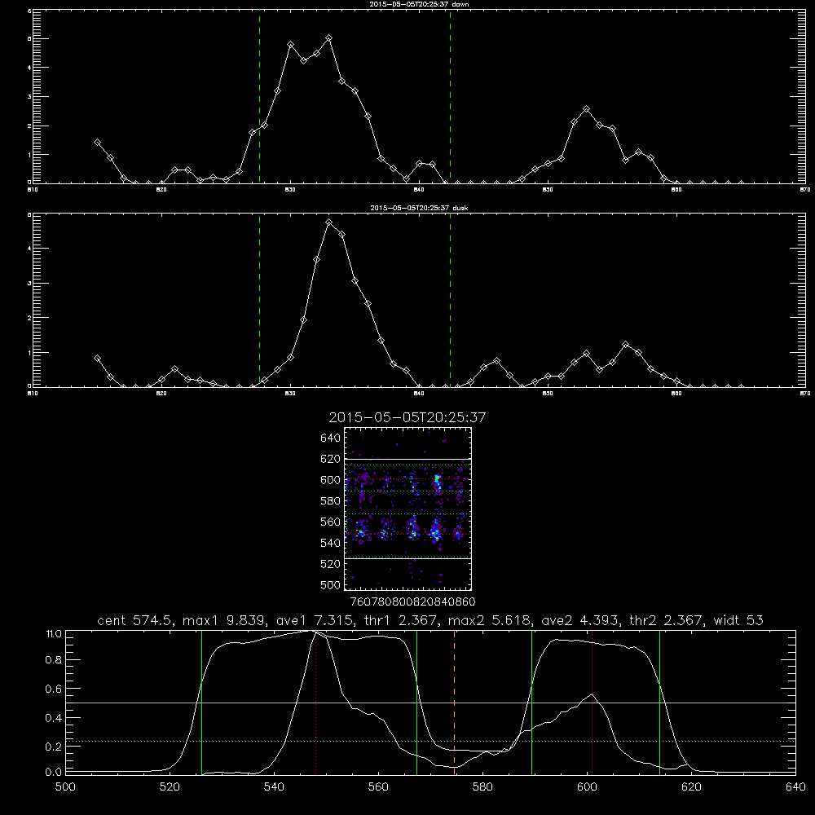Click the '0.4' y-axis label of the bottom plot
The height and width of the screenshot is (815, 815).
[54, 718]
